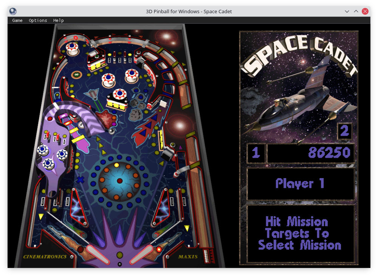Click the CINEMATRONICS logo text
Image resolution: width=378 pixels, height=277 pixels.
pyautogui.click(x=45, y=257)
